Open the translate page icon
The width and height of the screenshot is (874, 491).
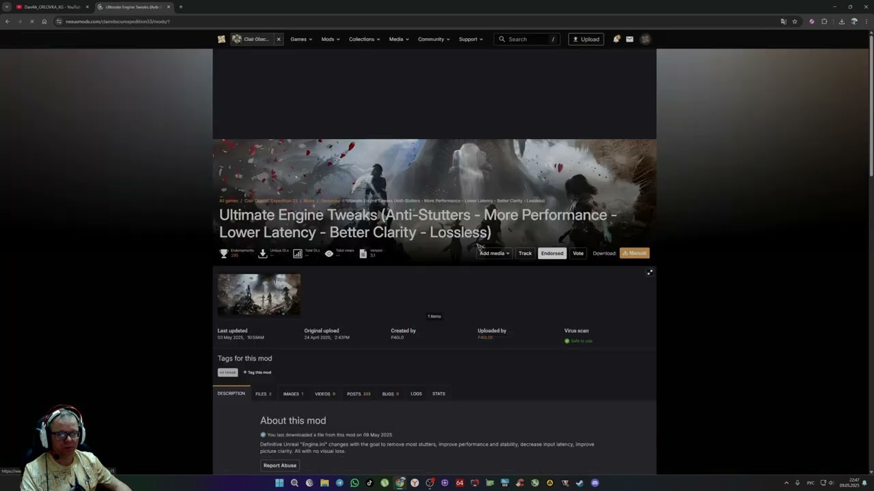tap(783, 21)
